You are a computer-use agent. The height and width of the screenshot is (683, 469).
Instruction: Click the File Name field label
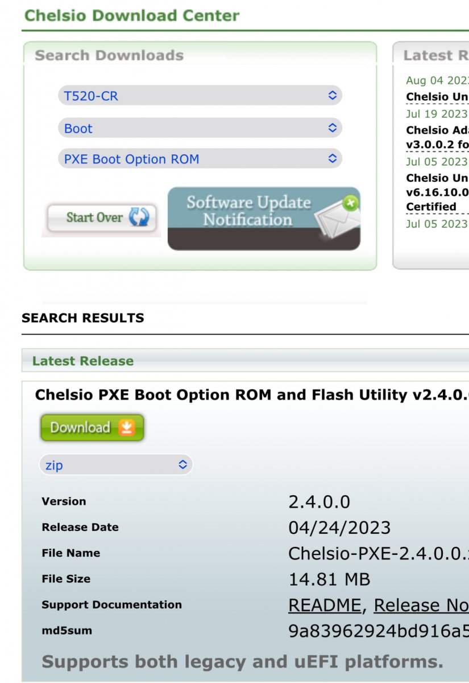coord(70,553)
